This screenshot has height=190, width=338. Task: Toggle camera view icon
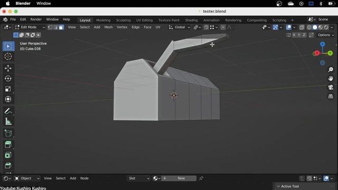(x=331, y=87)
